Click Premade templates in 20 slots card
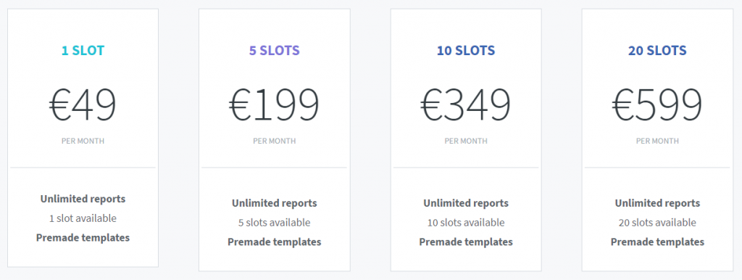 pyautogui.click(x=657, y=242)
